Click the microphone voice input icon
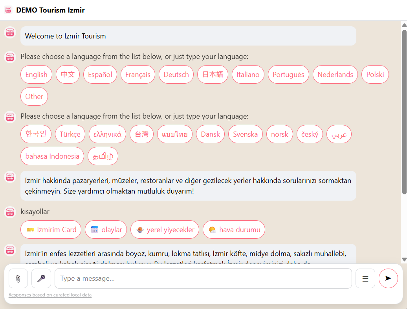The height and width of the screenshot is (309, 407). coord(41,278)
